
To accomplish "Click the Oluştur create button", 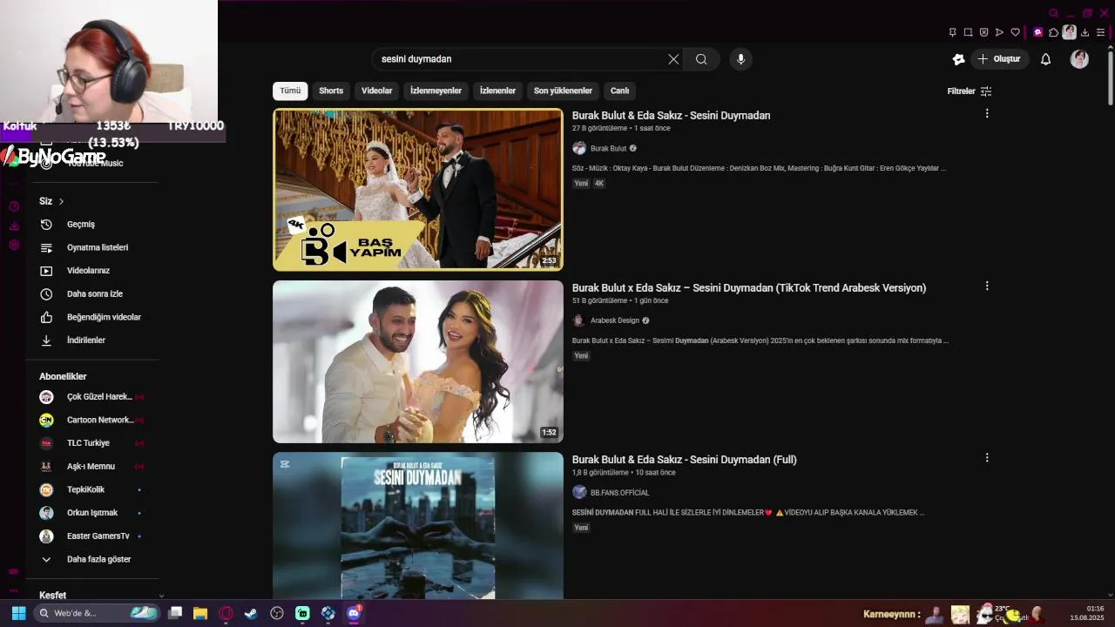I will [1000, 59].
